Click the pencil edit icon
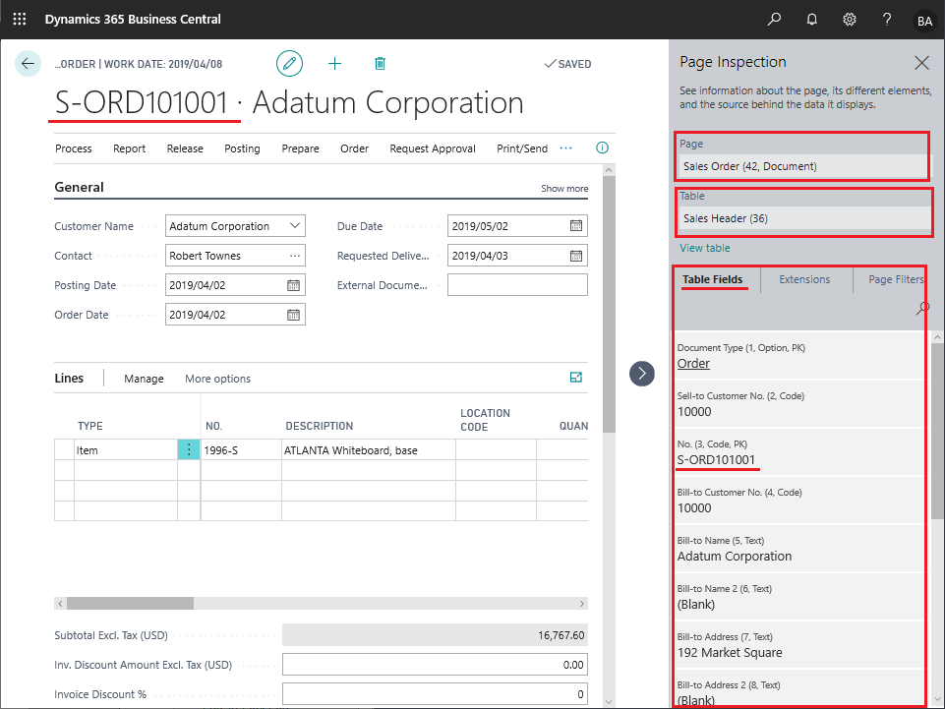945x709 pixels. (x=289, y=63)
